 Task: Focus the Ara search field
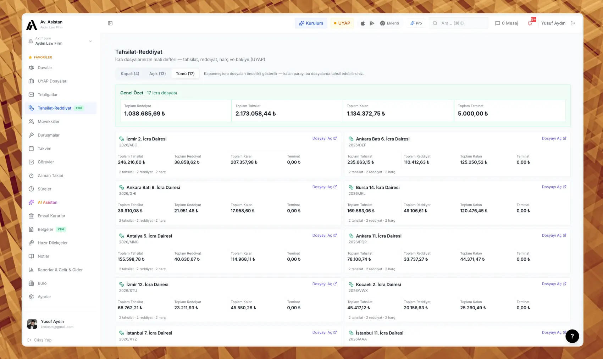click(459, 23)
